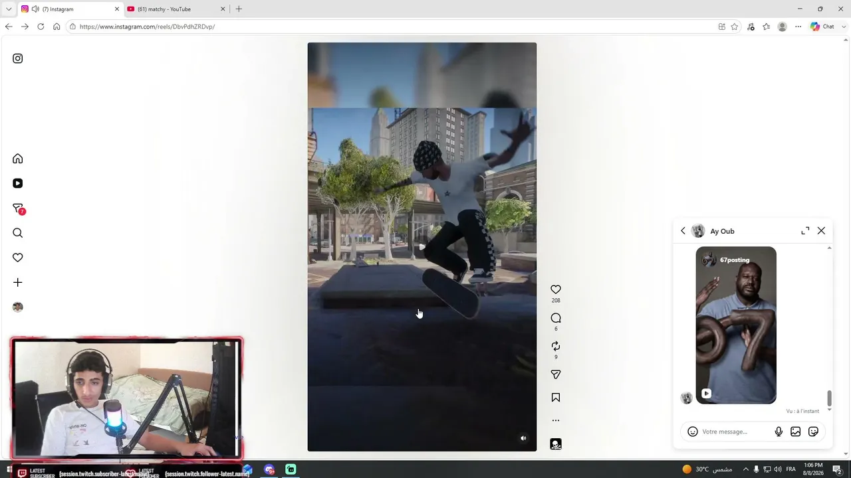The width and height of the screenshot is (851, 478).
Task: Save the reel with the bookmark icon
Action: [x=556, y=398]
